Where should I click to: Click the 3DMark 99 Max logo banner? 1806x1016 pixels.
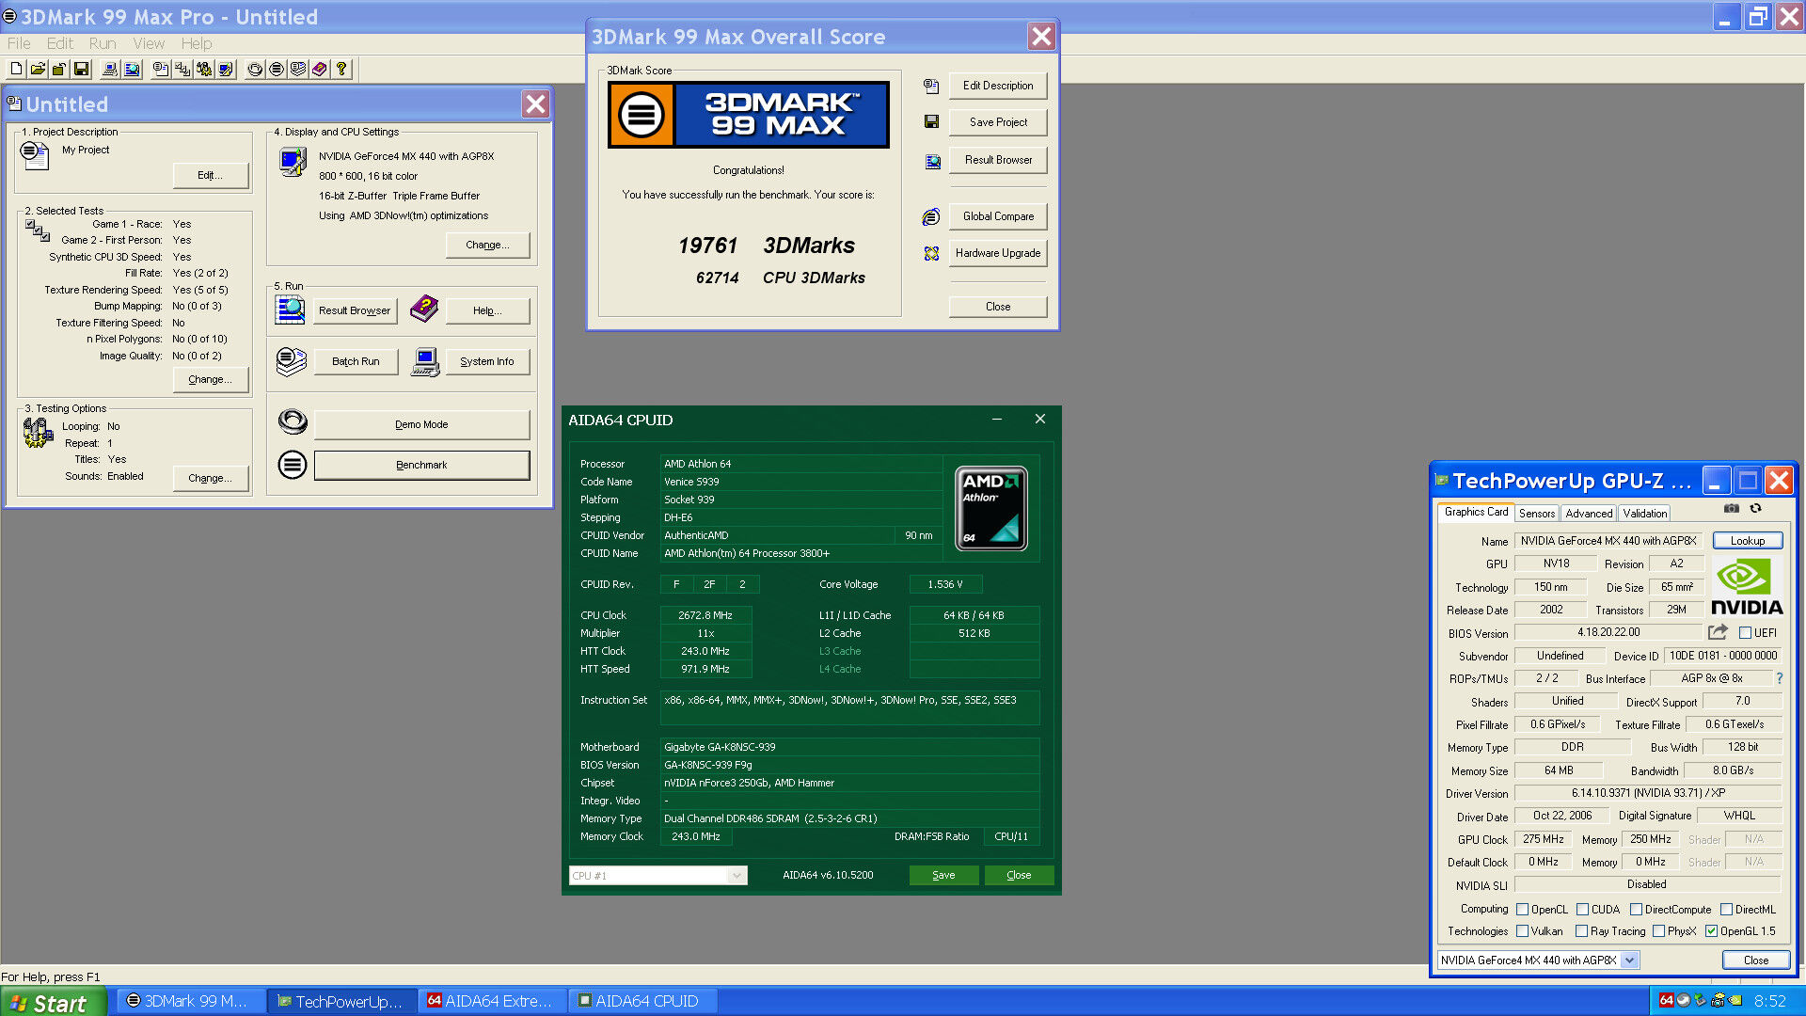[x=749, y=115]
